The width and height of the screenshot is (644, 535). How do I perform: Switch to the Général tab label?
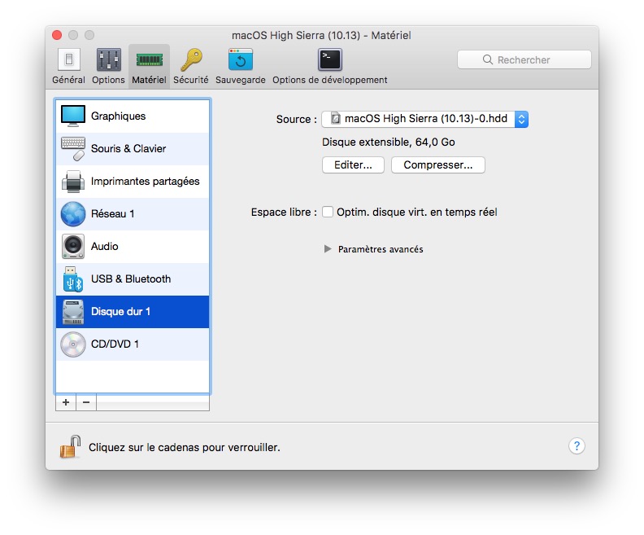tap(68, 80)
